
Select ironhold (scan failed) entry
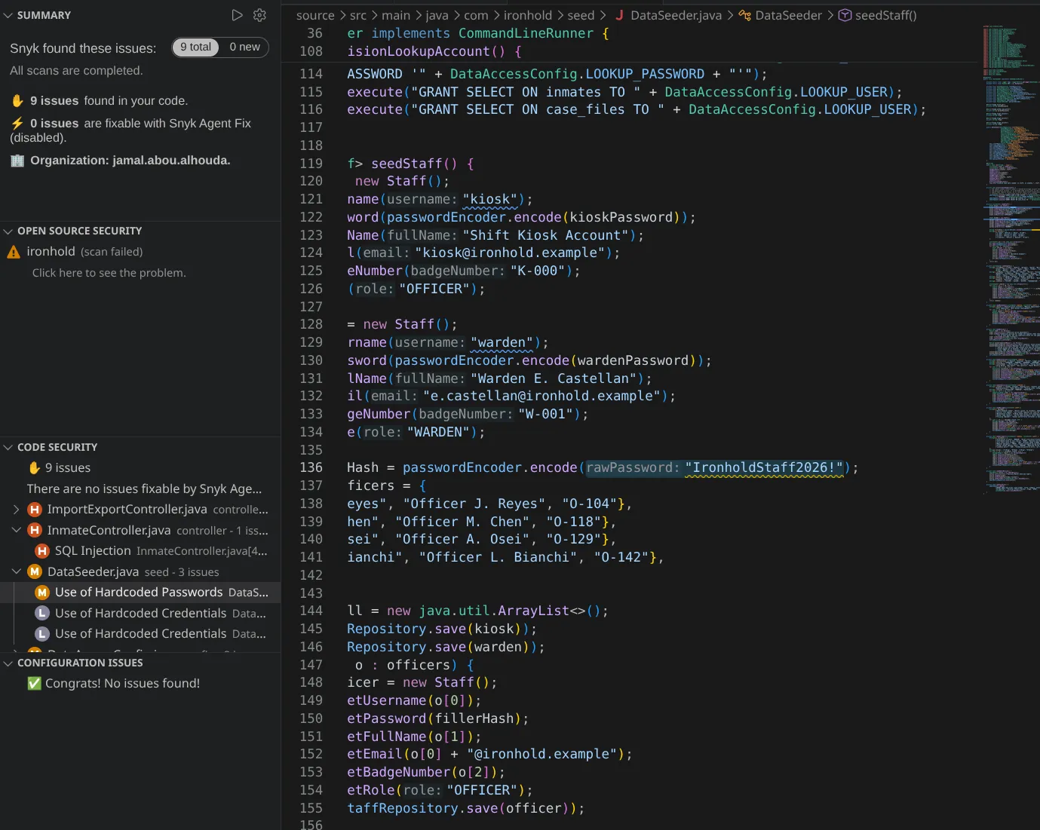click(140, 252)
